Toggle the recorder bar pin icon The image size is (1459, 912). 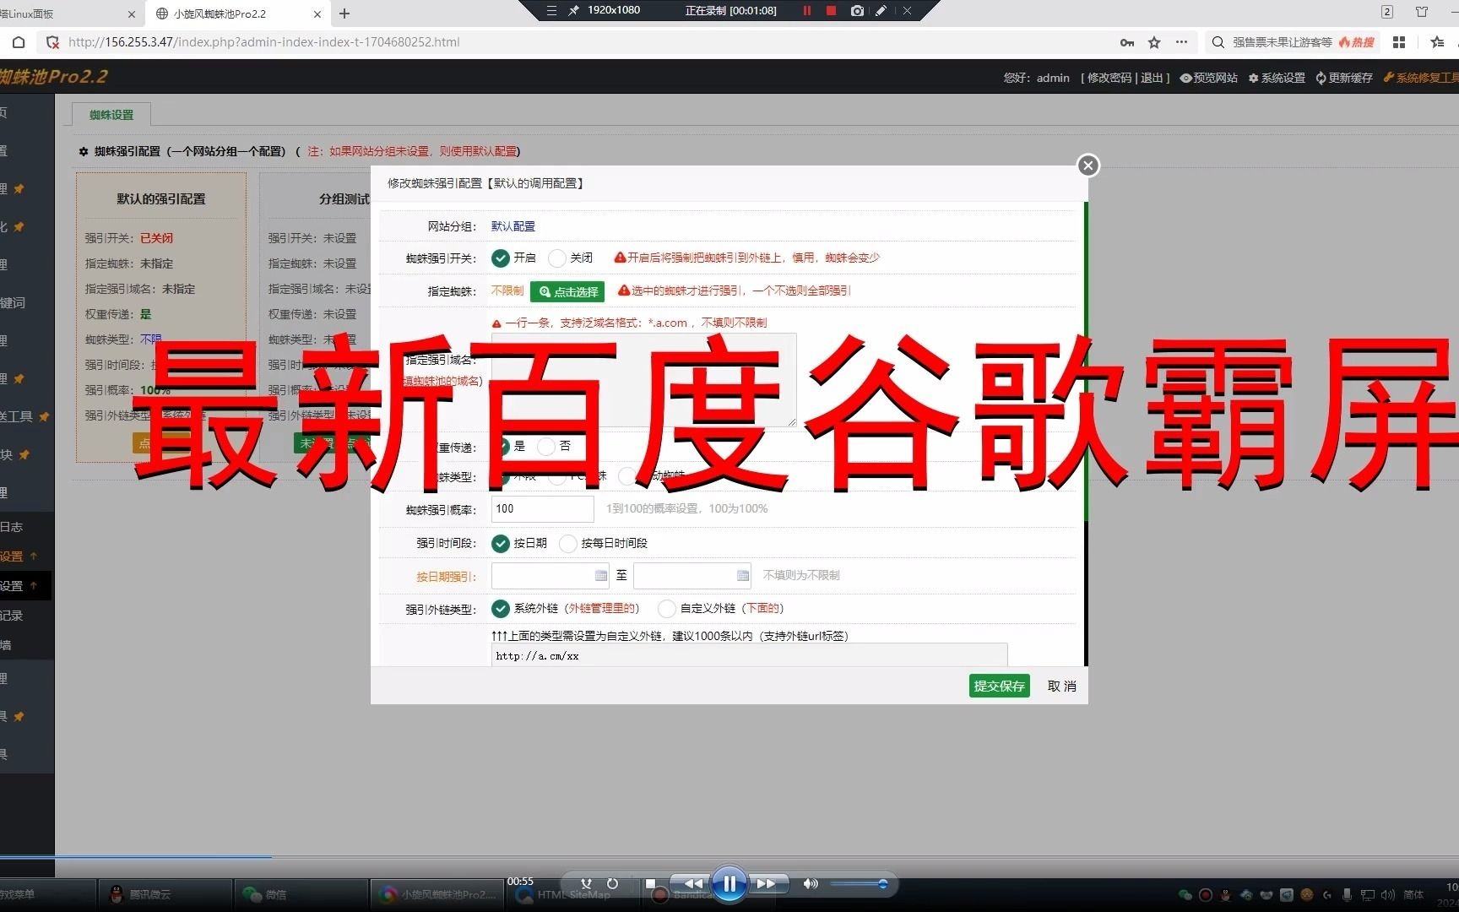[573, 10]
